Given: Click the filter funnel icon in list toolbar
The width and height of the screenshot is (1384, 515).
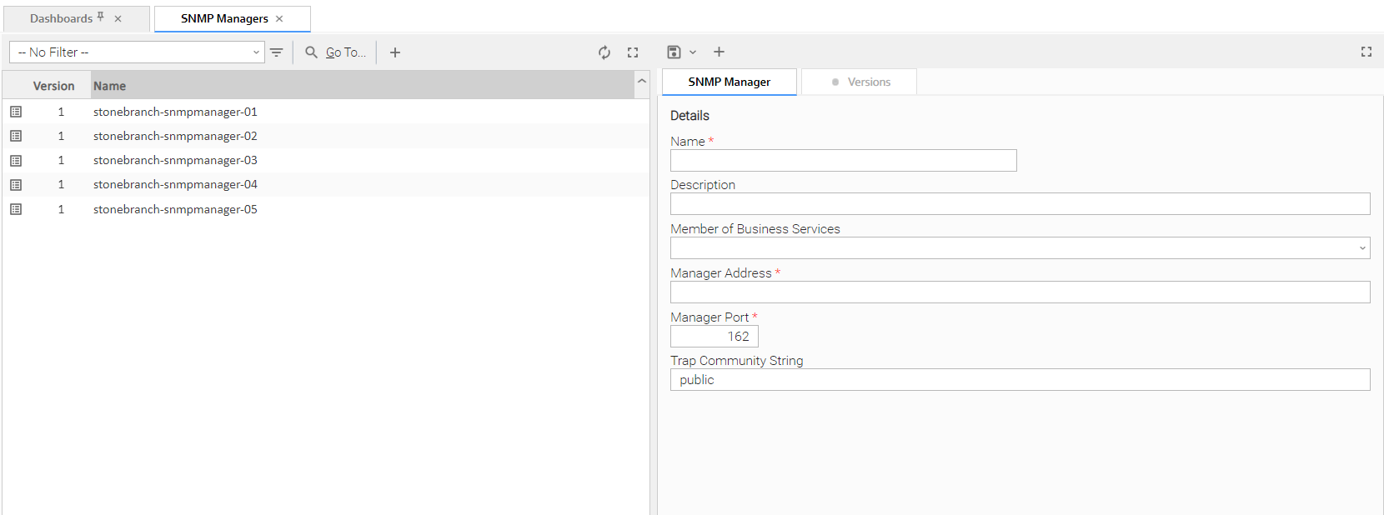Looking at the screenshot, I should pos(277,52).
